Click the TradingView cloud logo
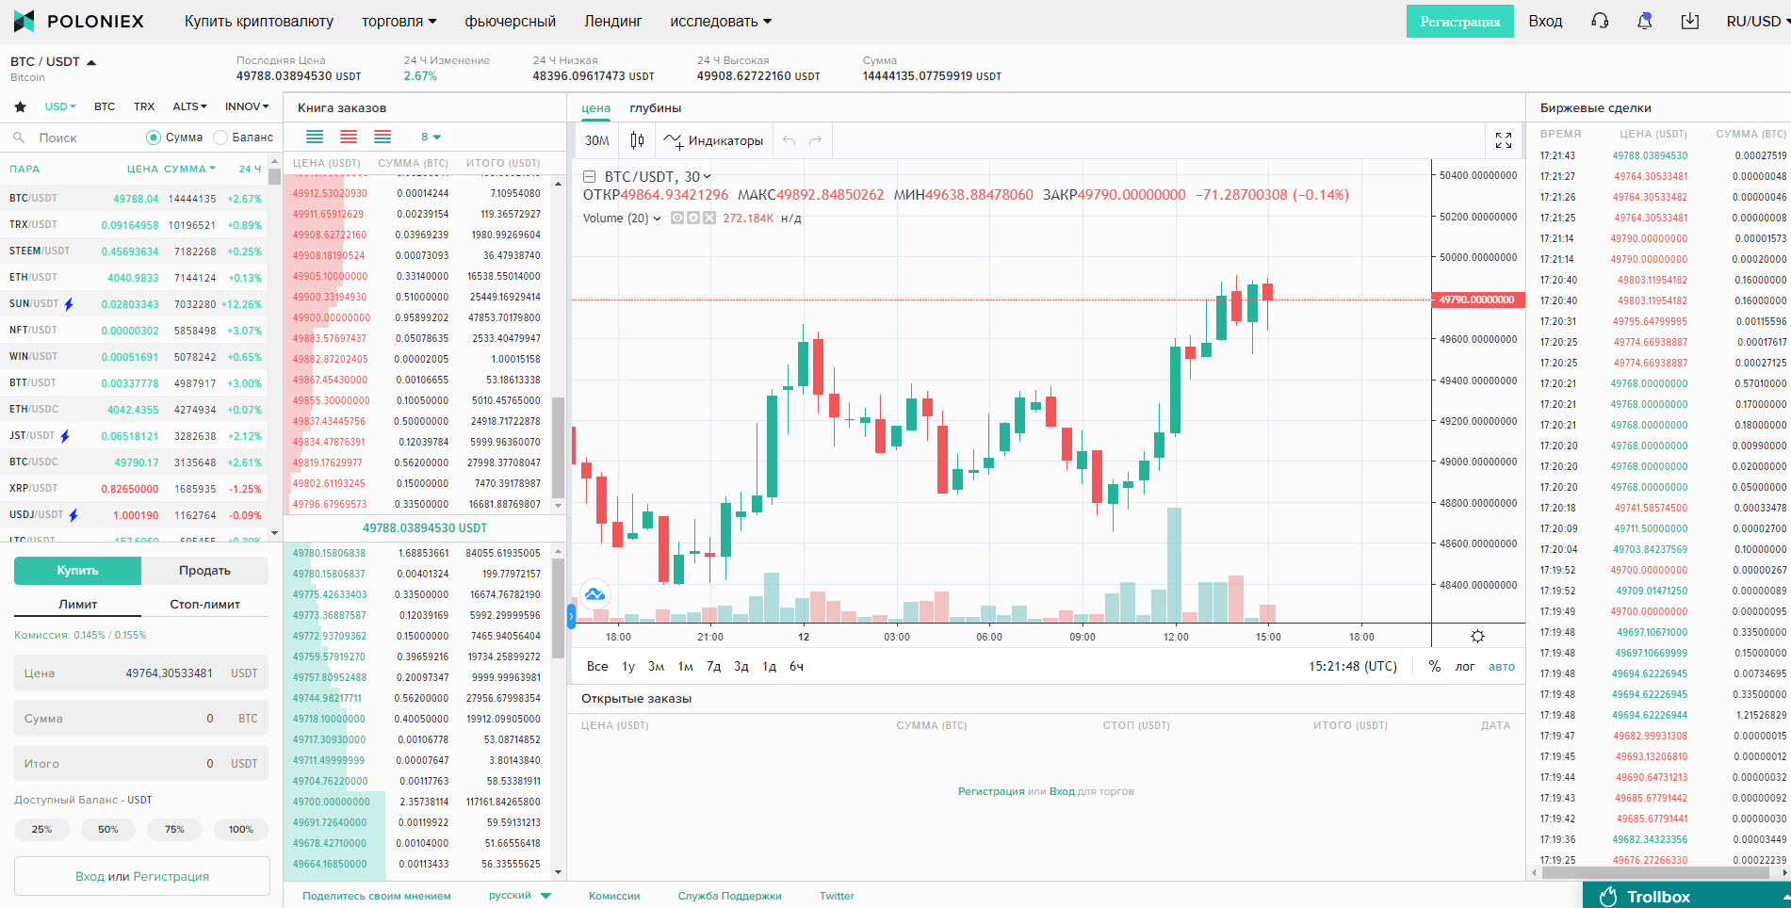Viewport: 1791px width, 908px height. (x=594, y=593)
